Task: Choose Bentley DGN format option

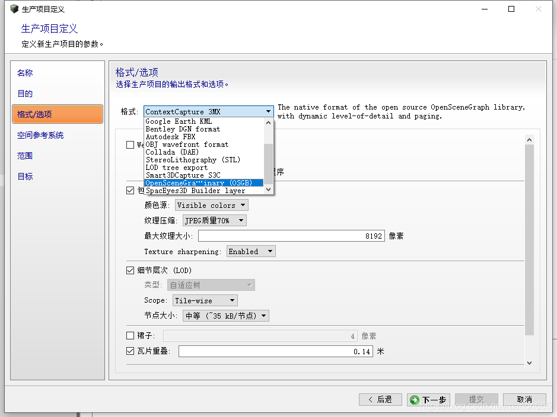Action: [x=204, y=129]
